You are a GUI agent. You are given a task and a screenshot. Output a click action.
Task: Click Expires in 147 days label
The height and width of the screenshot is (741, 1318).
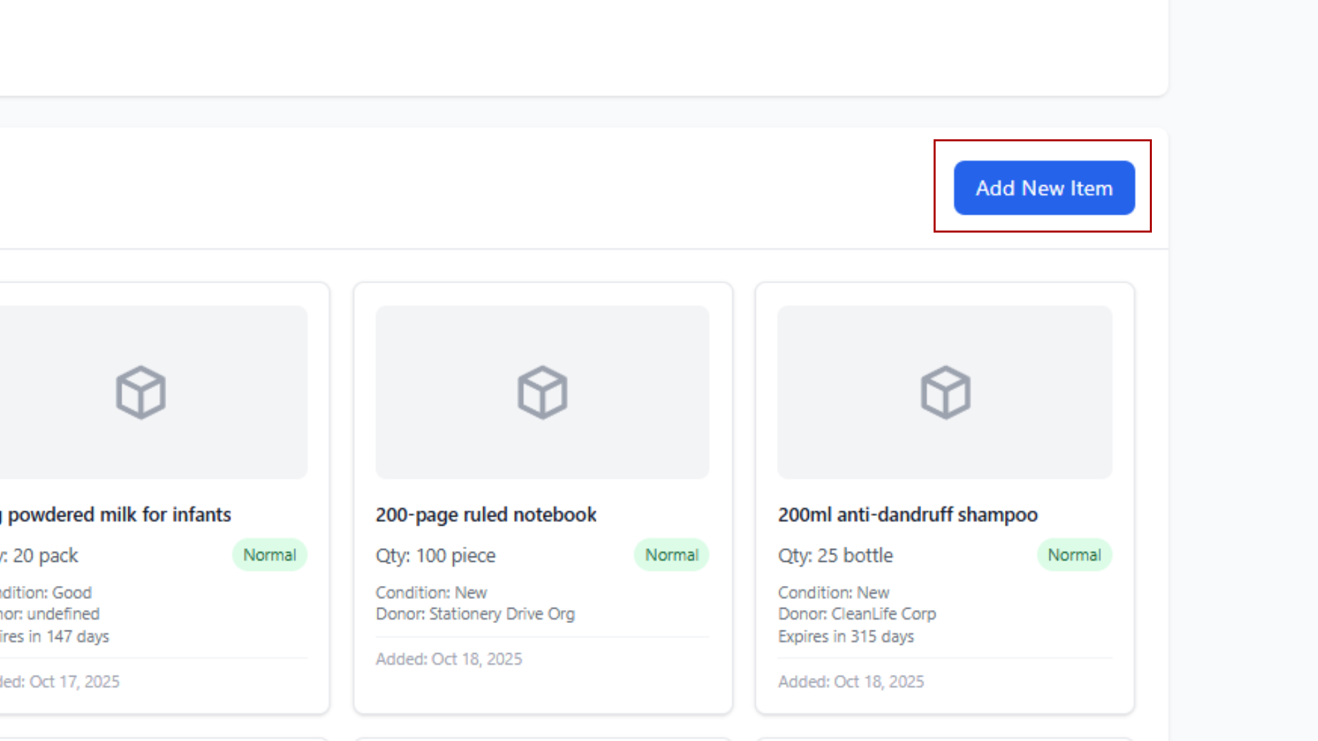coord(56,637)
